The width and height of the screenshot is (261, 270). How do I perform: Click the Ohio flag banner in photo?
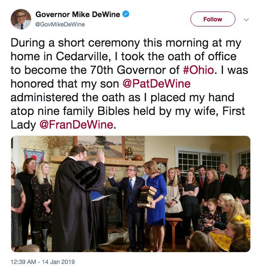tap(34, 156)
